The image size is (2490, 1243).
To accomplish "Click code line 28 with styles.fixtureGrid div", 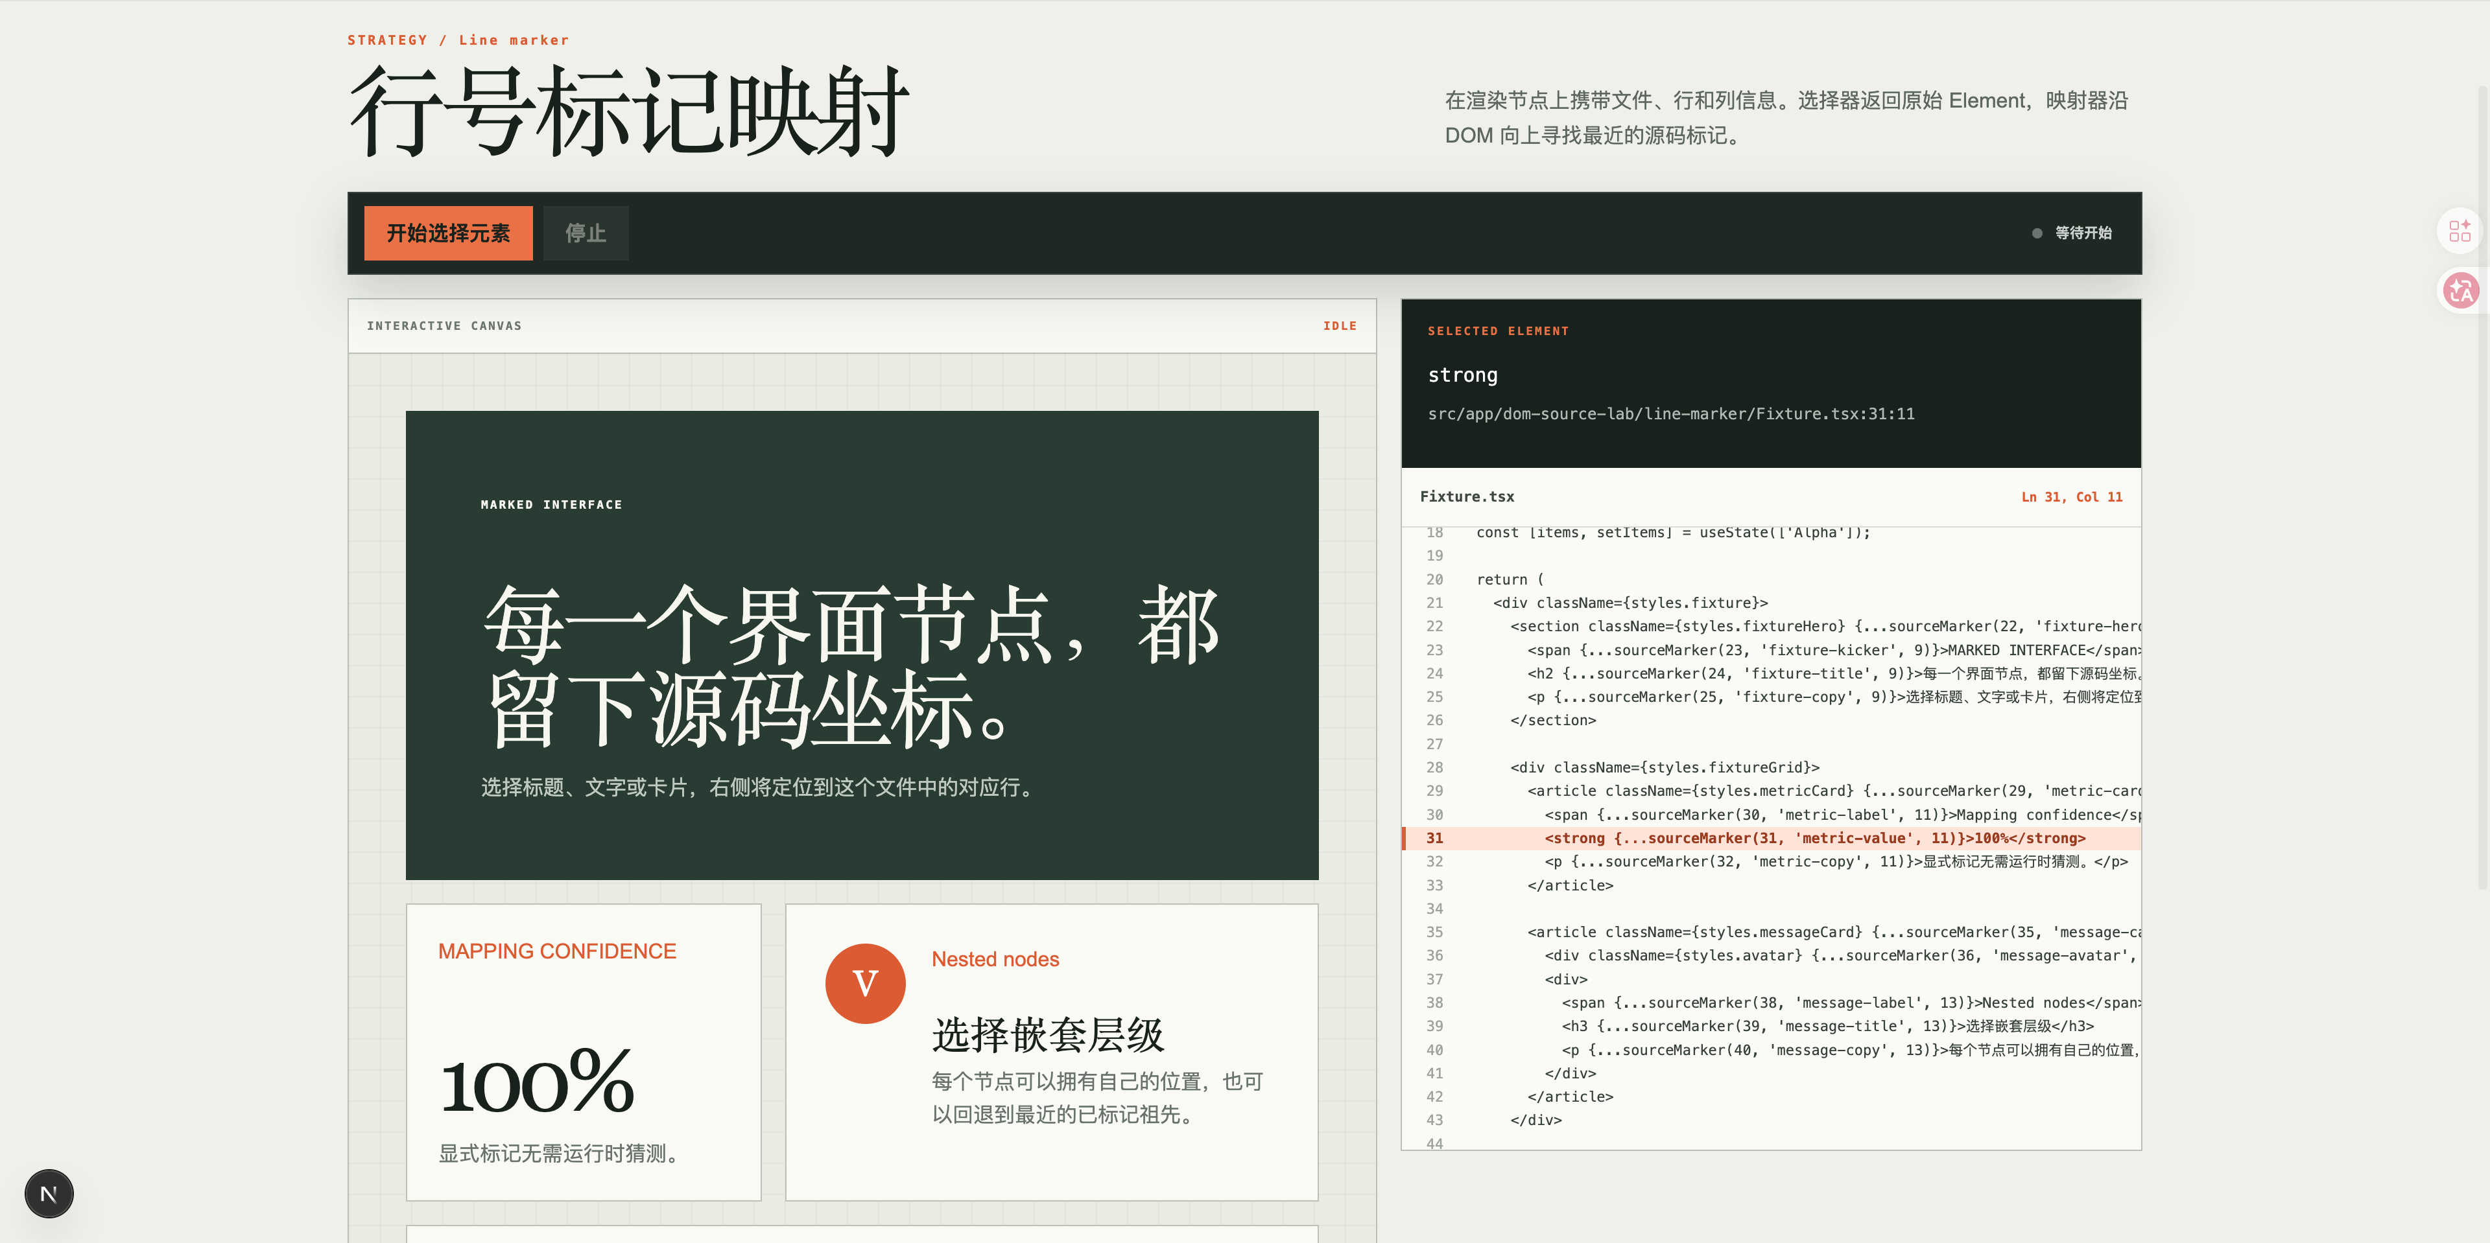I will 1771,768.
